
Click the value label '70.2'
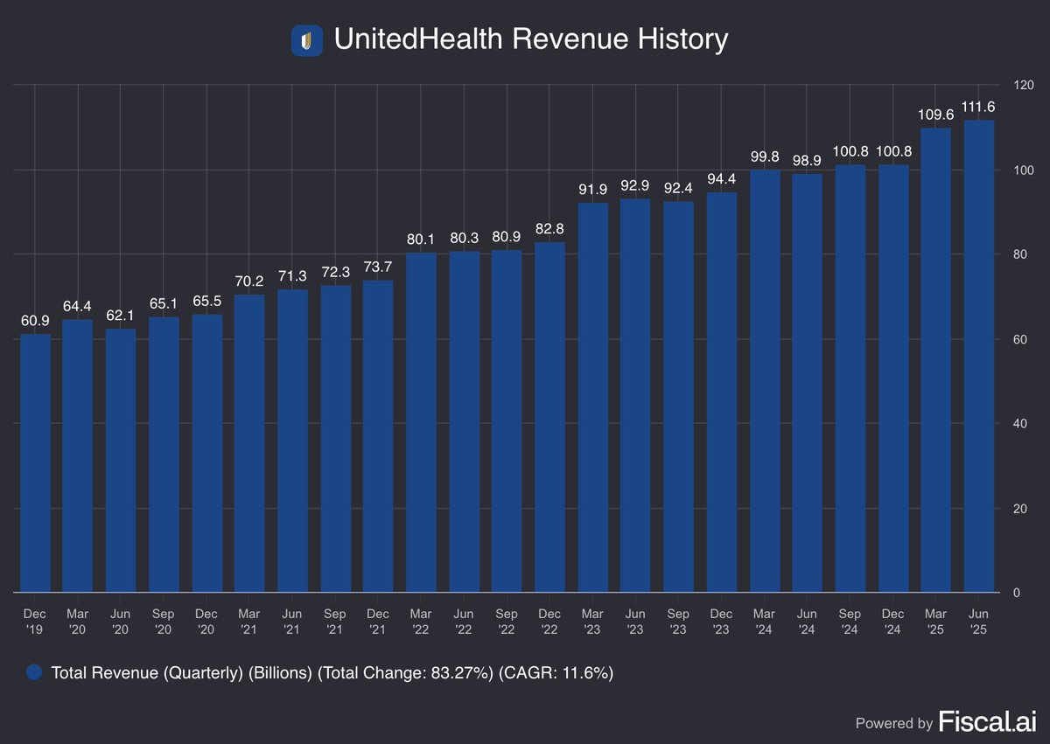250,282
